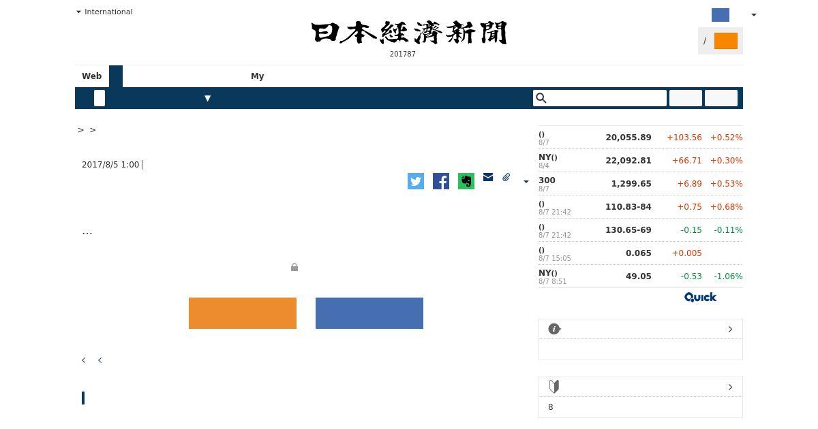Click the 130.65-69 exchange rate value
This screenshot has height=429, width=818.
(x=628, y=230)
